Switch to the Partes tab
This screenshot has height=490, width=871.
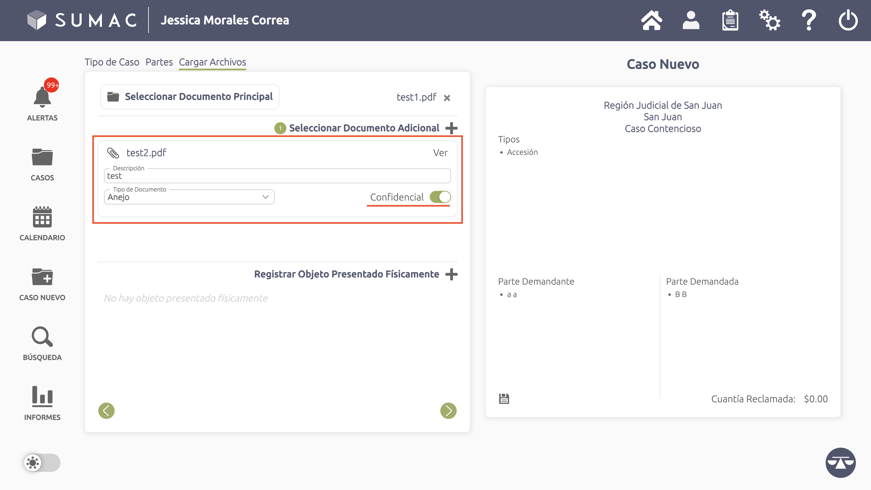(x=159, y=62)
